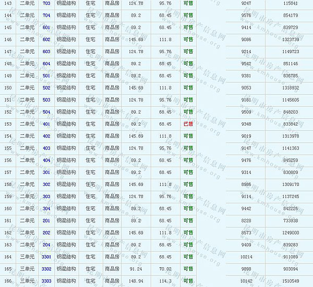Open room 302 details link
313x287 pixels.
click(46, 184)
